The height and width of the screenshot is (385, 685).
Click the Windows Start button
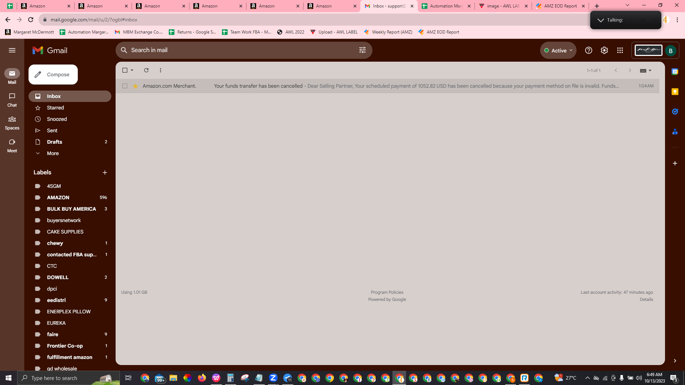(9, 378)
